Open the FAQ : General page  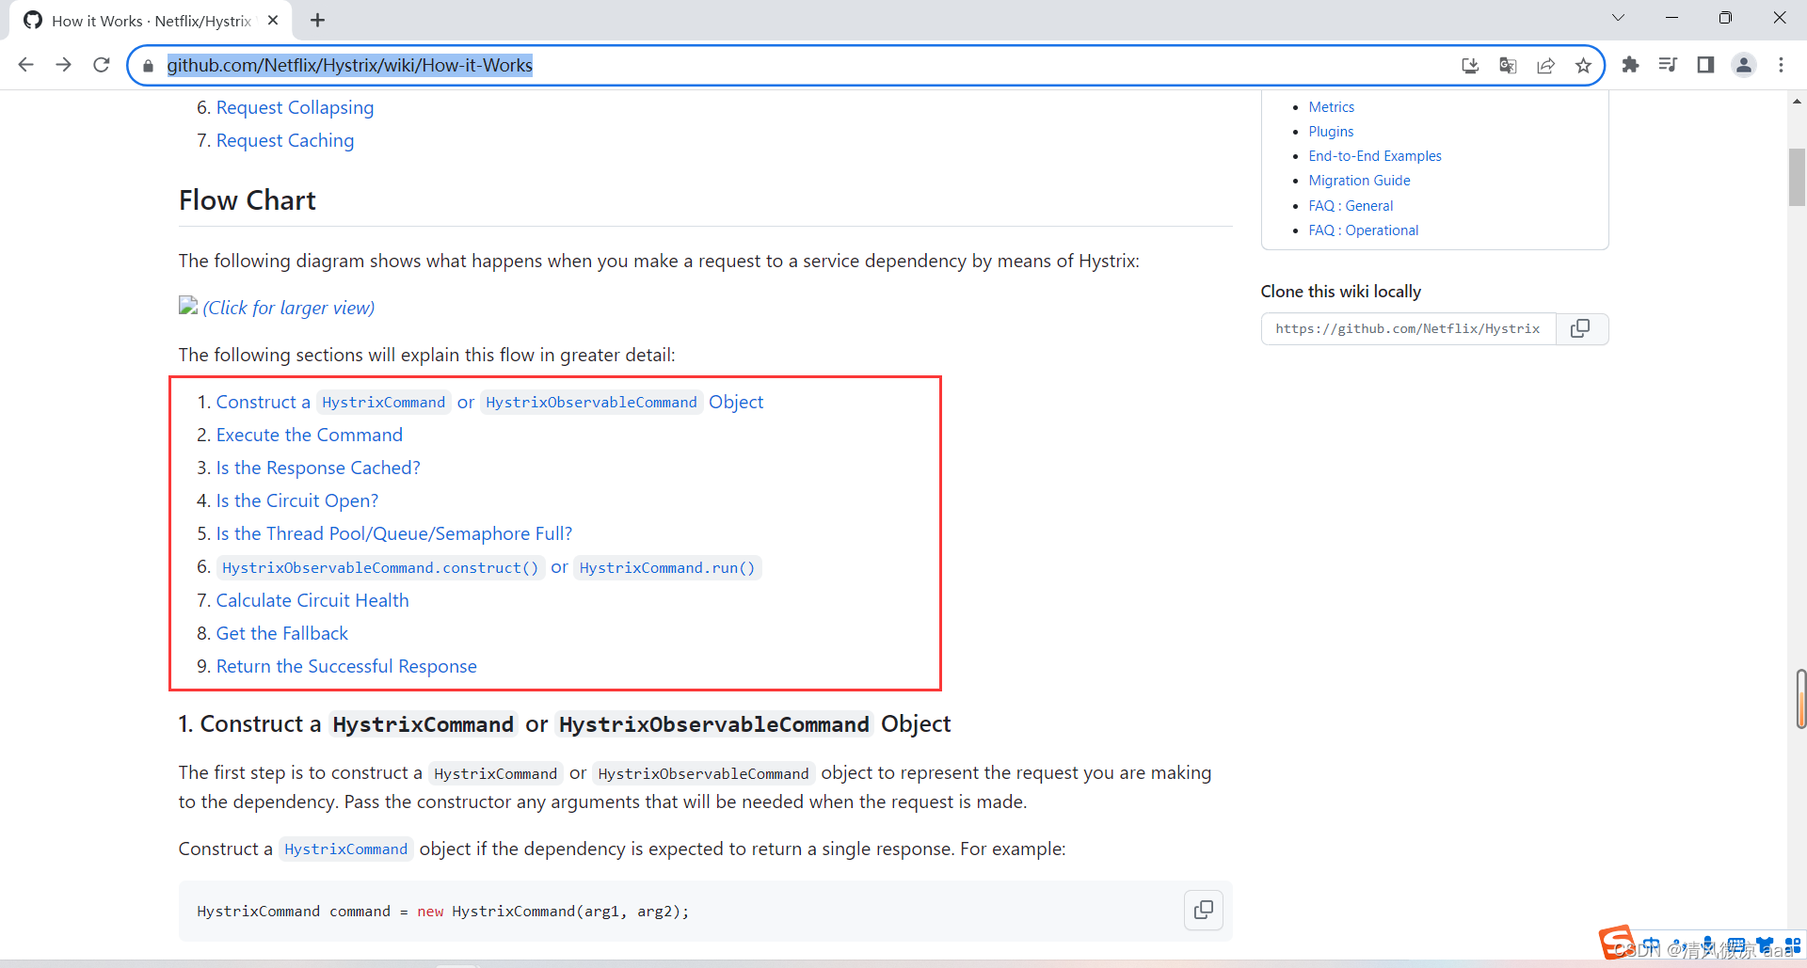pyautogui.click(x=1351, y=206)
